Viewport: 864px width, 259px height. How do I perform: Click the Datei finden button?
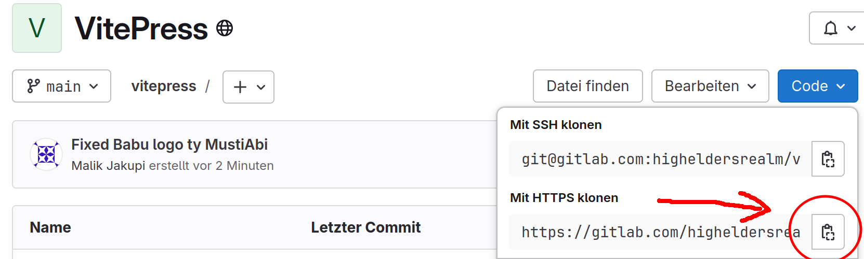tap(588, 86)
